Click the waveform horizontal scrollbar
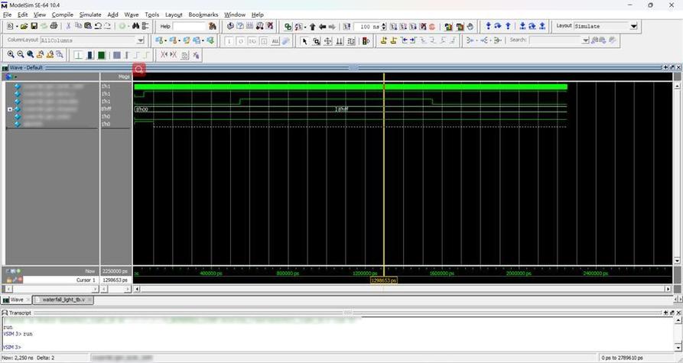Screen dimensions: 683x363 (402, 289)
